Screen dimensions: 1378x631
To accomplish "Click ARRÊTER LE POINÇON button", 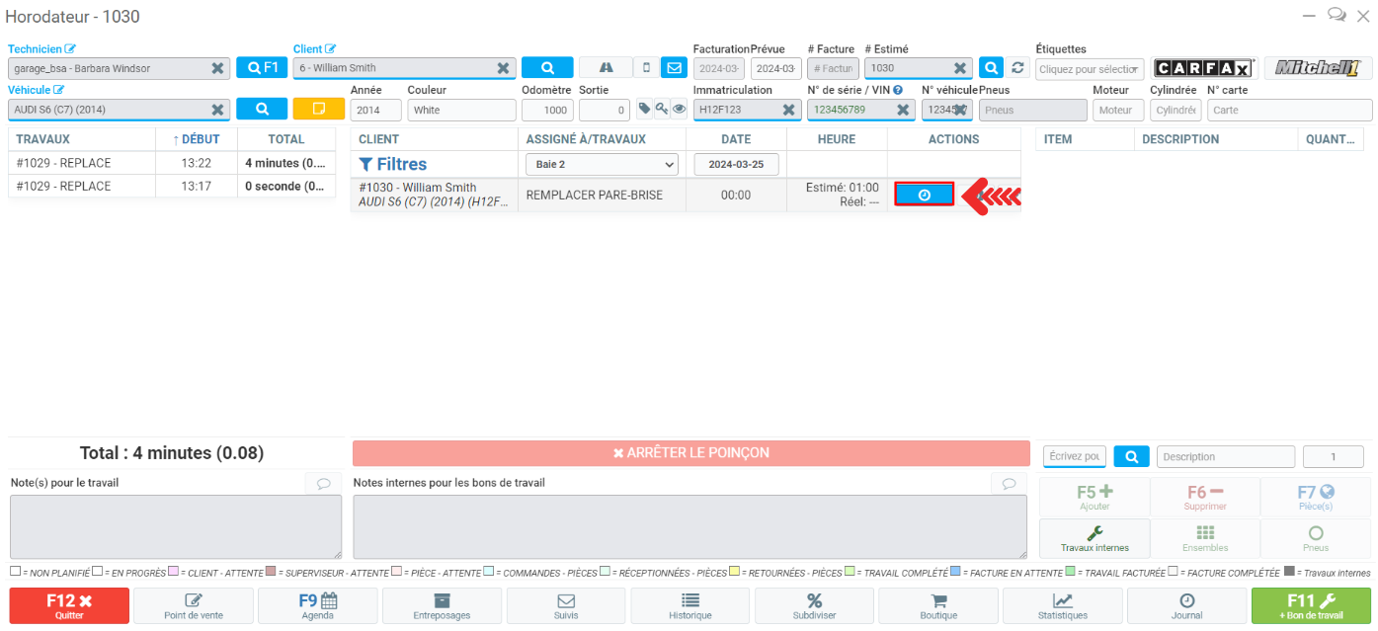I will click(690, 453).
